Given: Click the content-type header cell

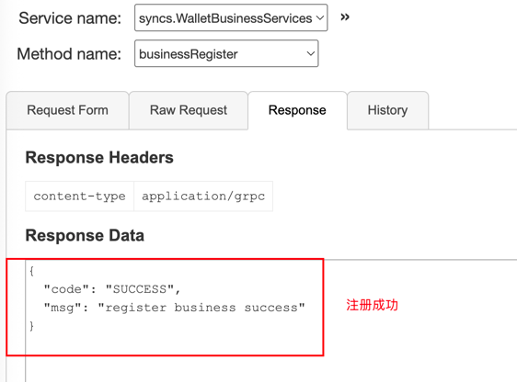Looking at the screenshot, I should [79, 197].
